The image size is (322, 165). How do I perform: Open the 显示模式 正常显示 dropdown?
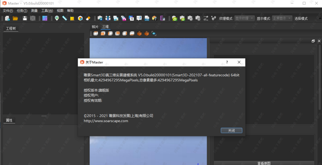[282, 18]
